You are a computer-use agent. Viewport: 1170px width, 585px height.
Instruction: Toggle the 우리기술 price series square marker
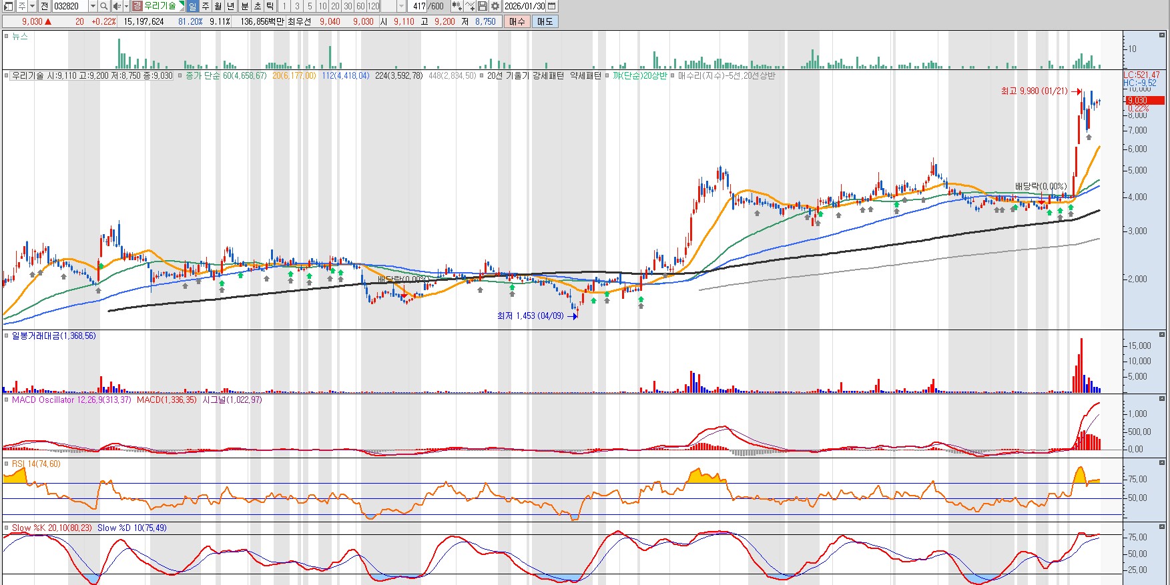(7, 76)
